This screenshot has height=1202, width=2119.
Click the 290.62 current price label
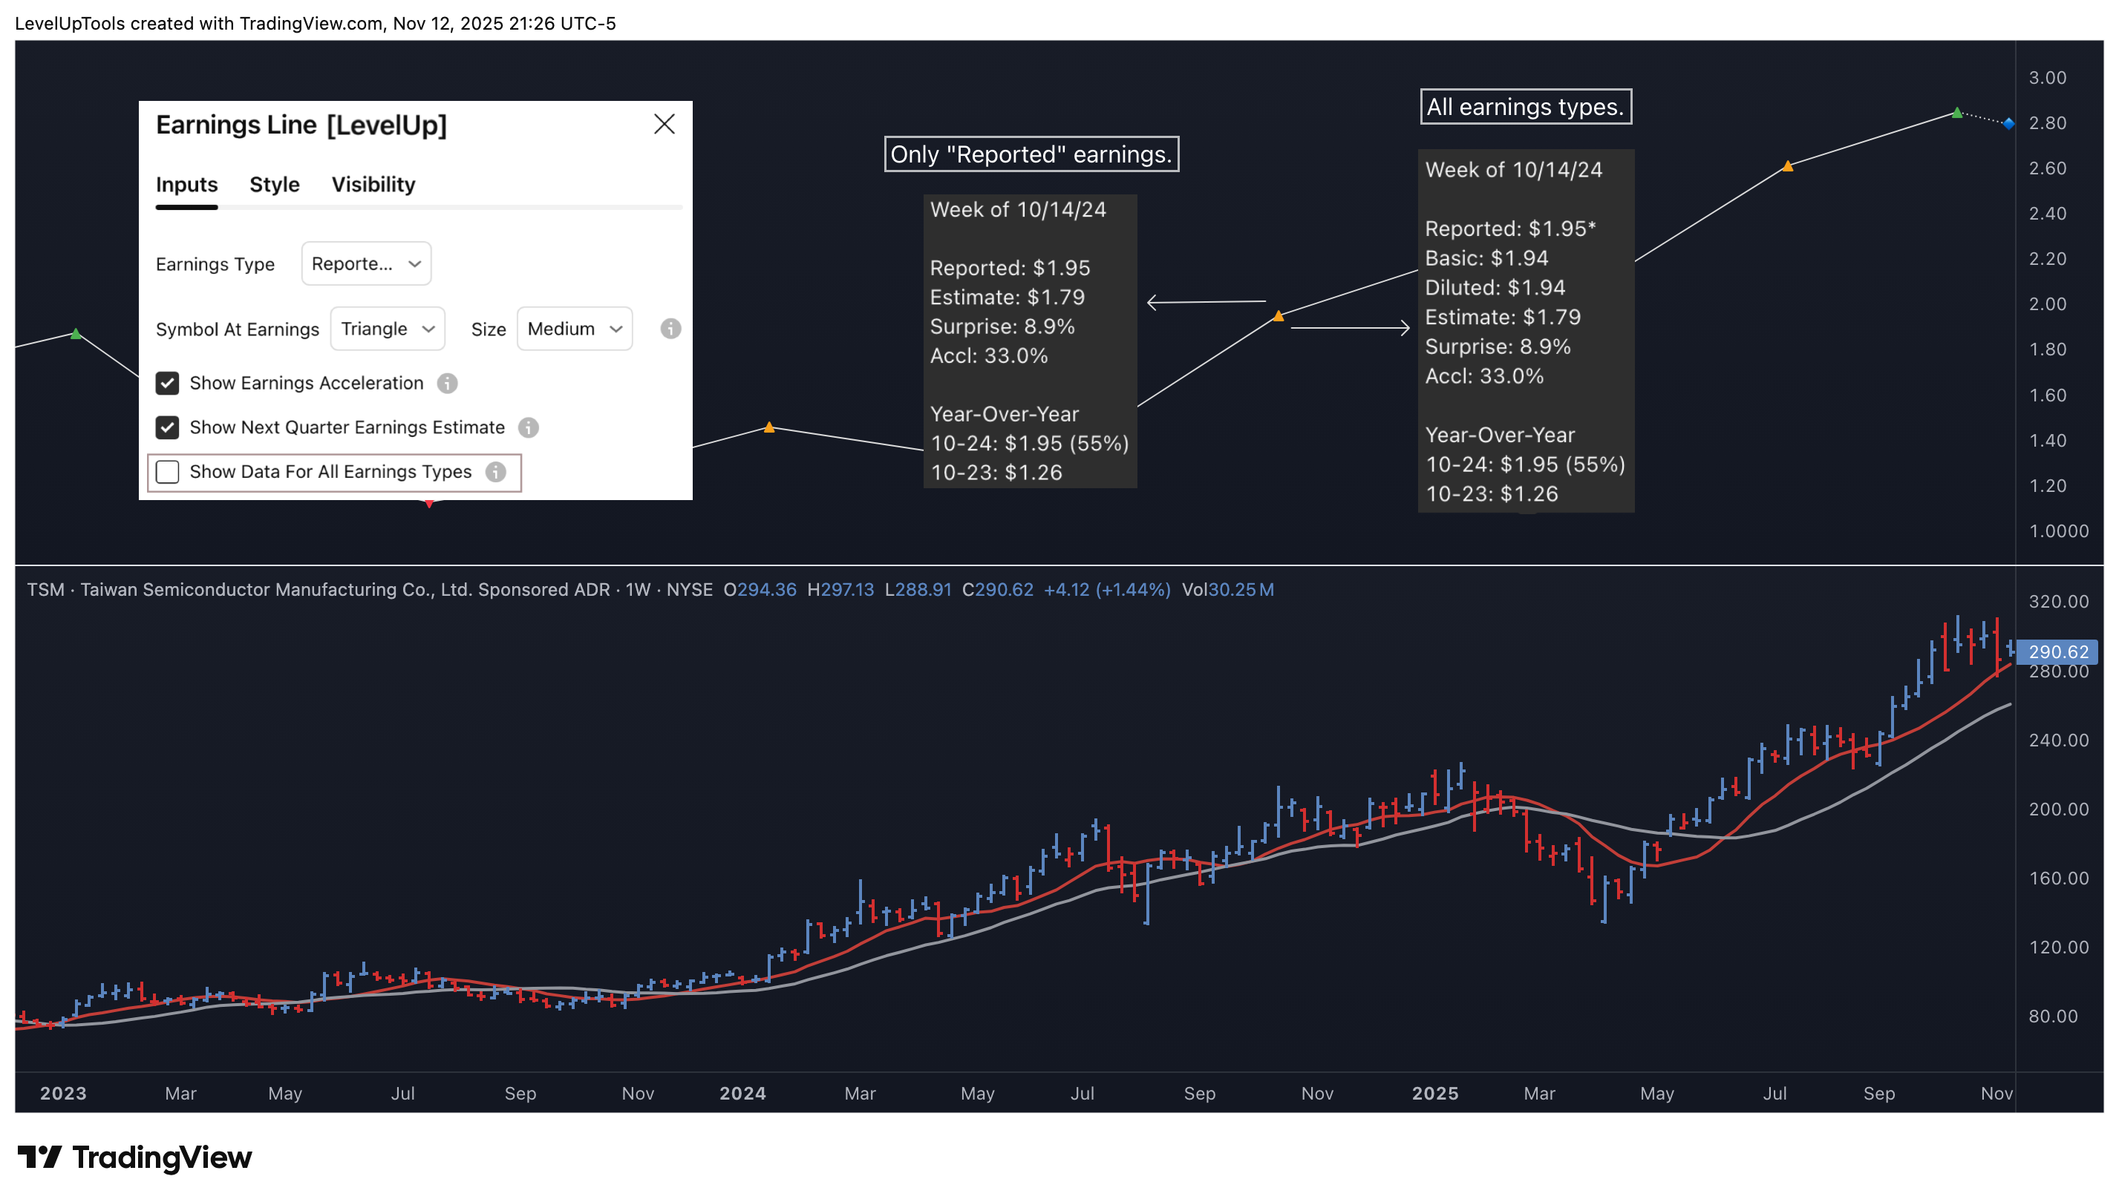[2058, 652]
